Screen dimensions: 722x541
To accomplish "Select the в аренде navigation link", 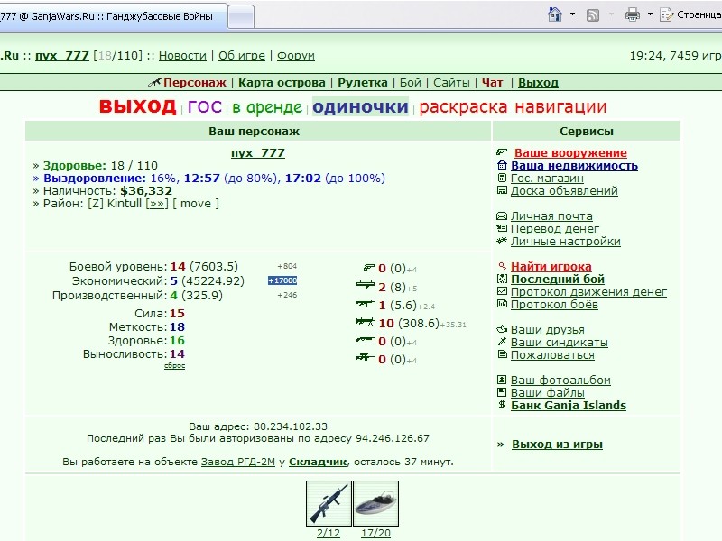I will pos(267,107).
